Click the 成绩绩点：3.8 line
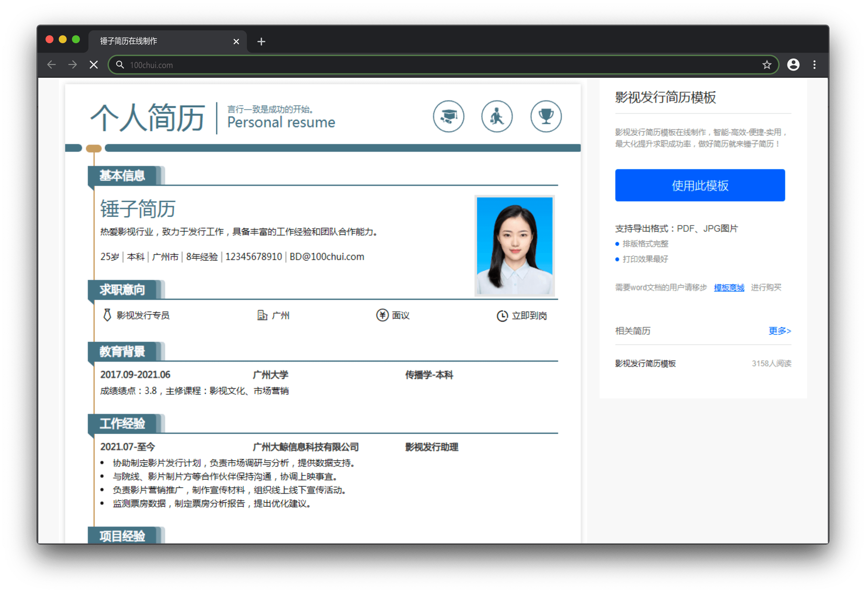Screen dimensions: 866x593 pyautogui.click(x=194, y=391)
